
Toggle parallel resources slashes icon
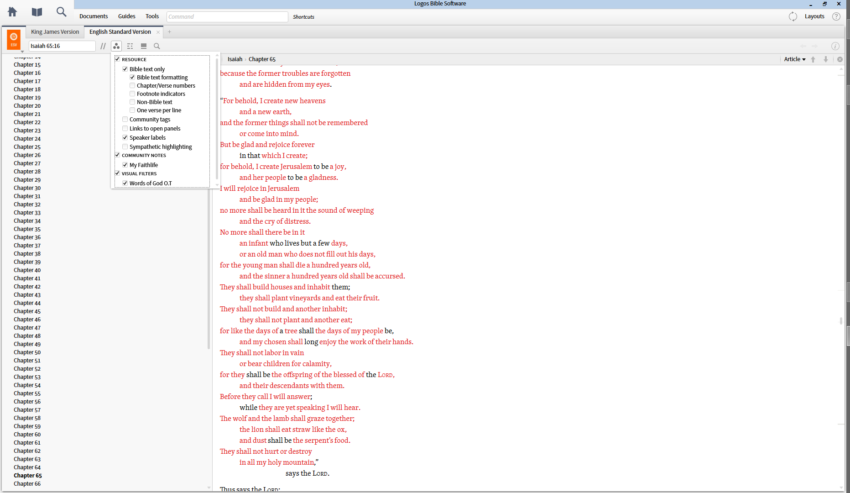pos(103,46)
